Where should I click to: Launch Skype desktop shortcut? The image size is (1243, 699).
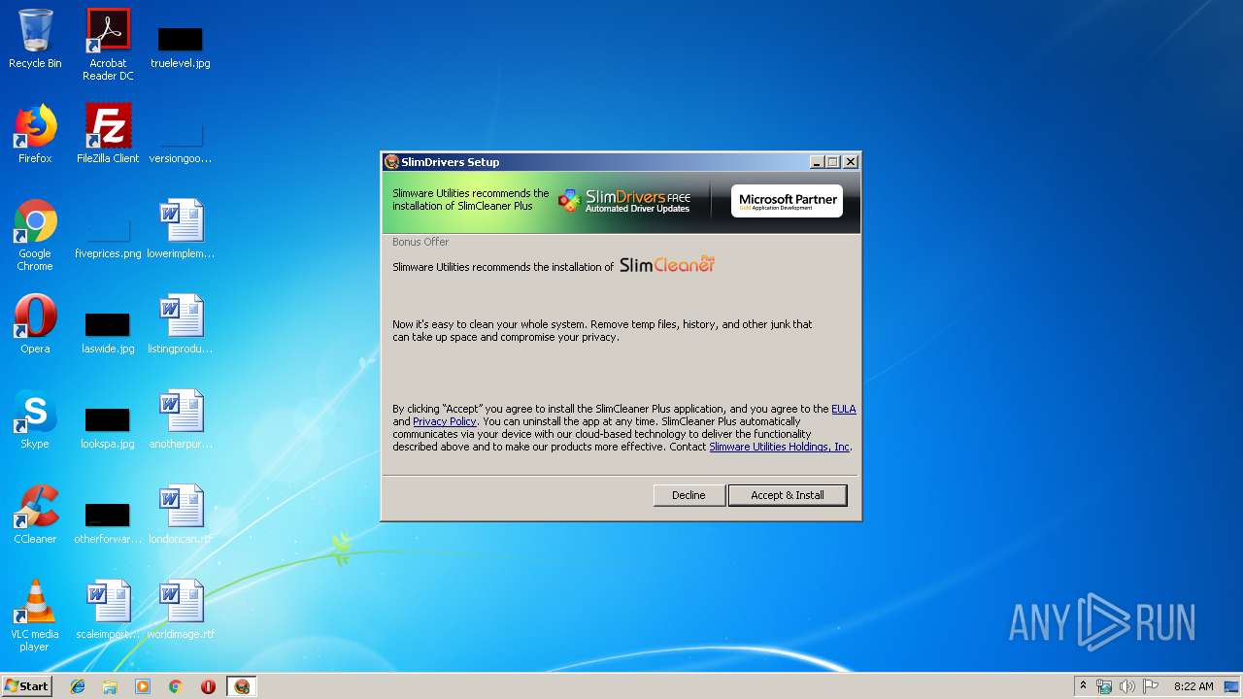(35, 419)
